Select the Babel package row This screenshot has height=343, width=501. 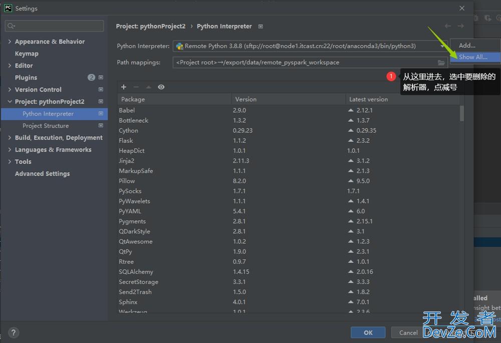click(289, 110)
